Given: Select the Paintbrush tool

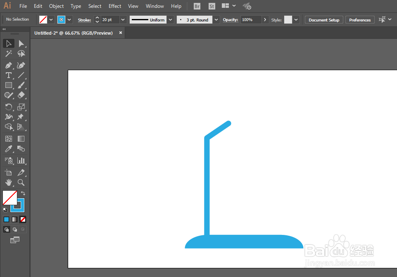Looking at the screenshot, I should [x=21, y=85].
